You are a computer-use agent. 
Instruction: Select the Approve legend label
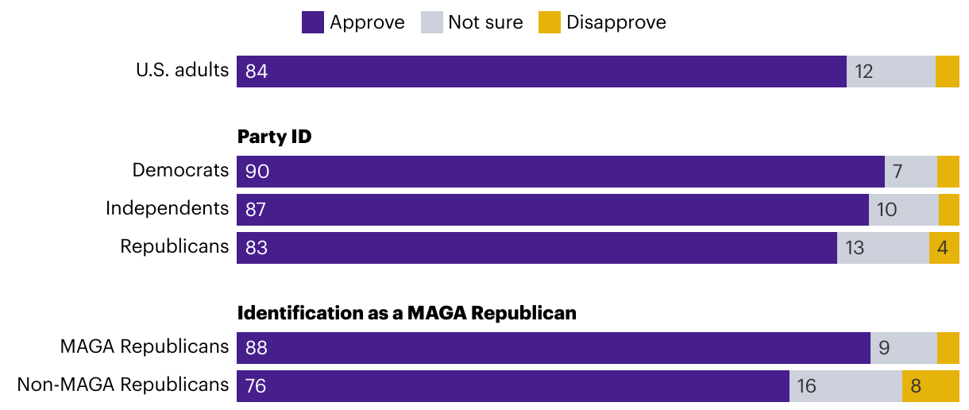coord(367,22)
